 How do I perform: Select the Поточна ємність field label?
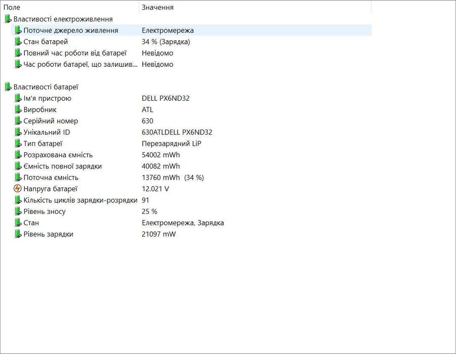tap(51, 178)
